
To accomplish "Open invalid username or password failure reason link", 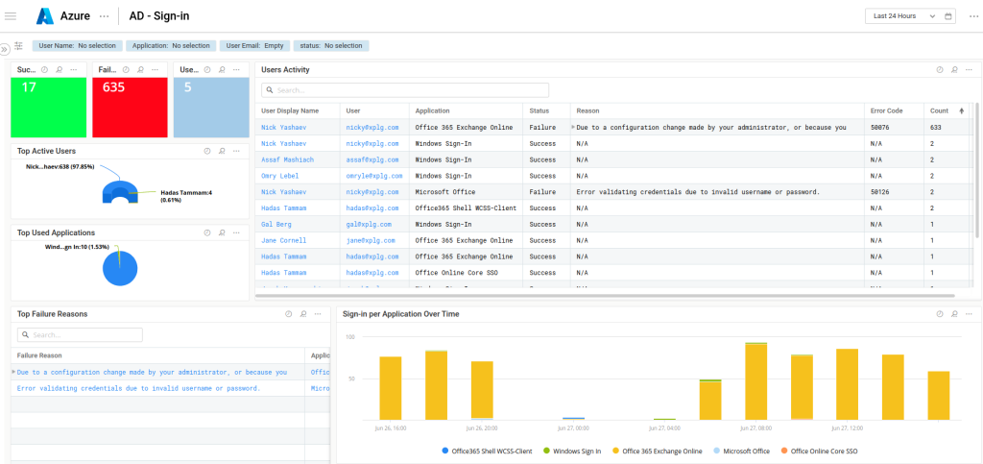I will click(x=138, y=388).
